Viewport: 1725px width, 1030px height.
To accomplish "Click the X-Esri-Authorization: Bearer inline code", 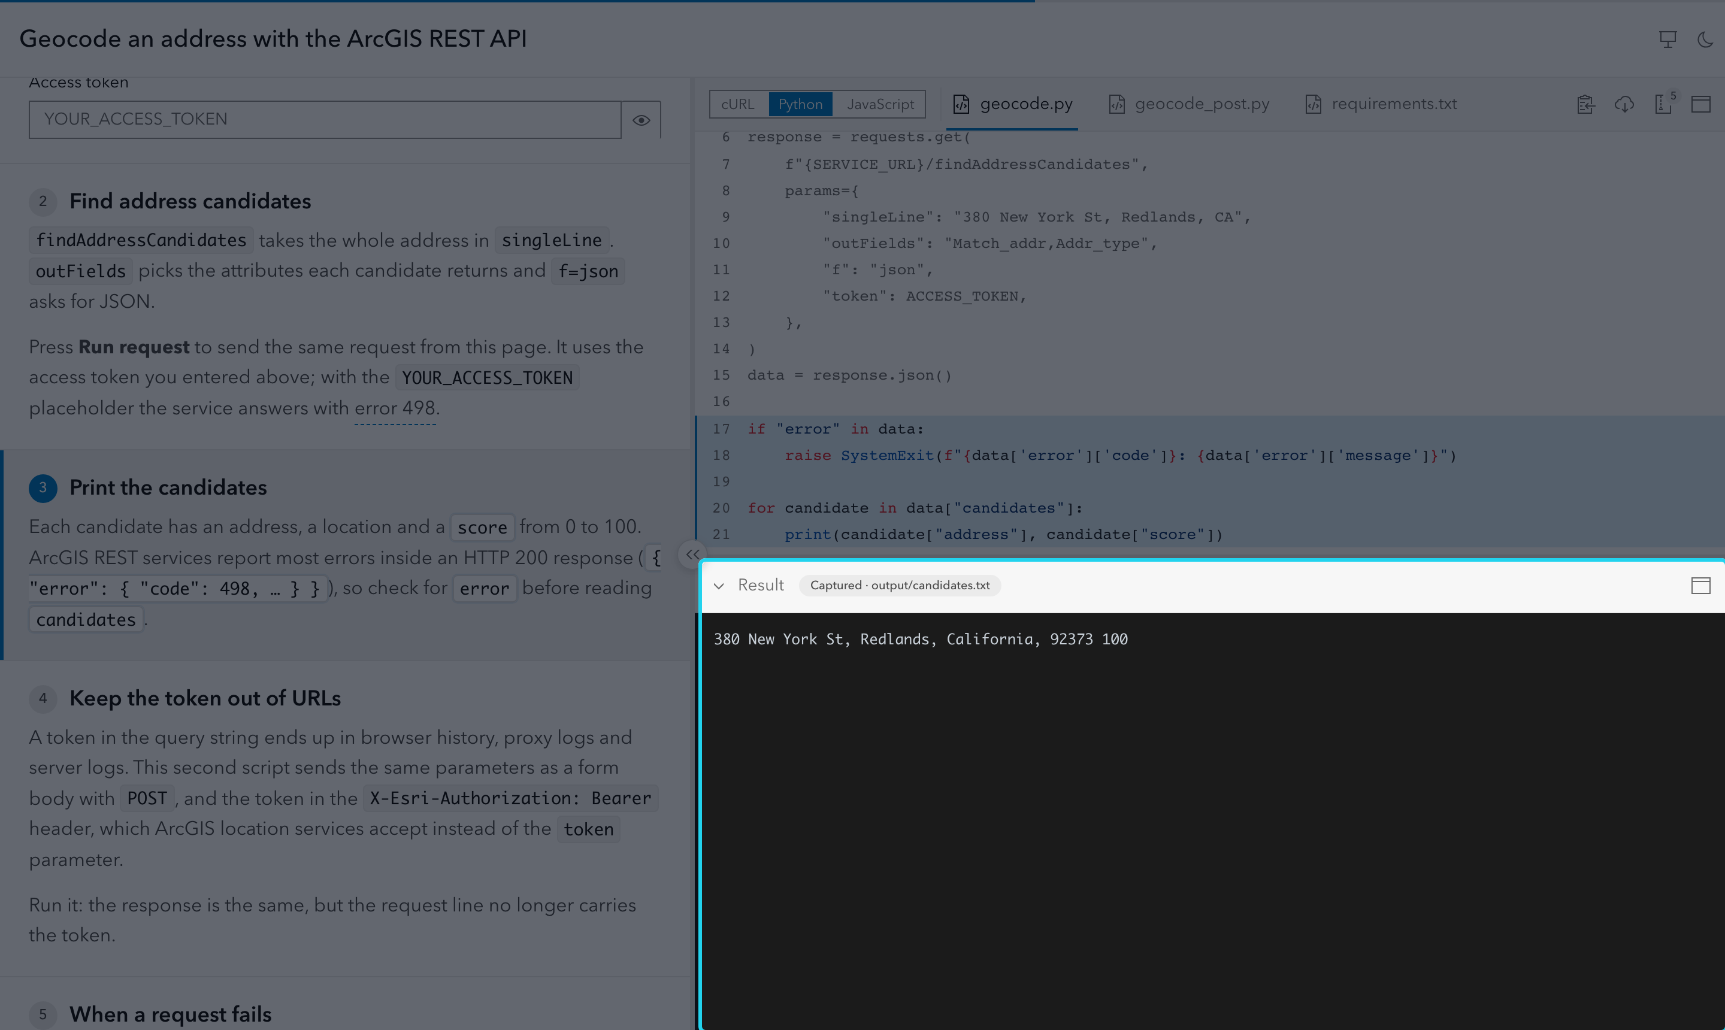I will point(510,798).
